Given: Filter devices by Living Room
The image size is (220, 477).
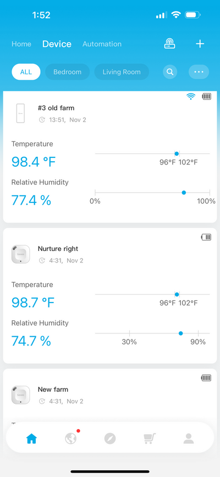Looking at the screenshot, I should tap(122, 72).
